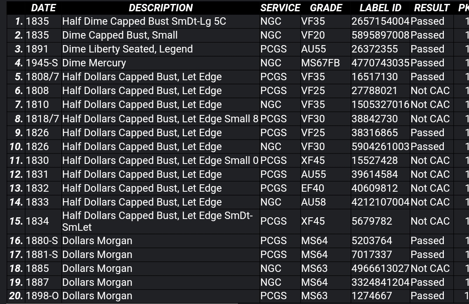Click the MS67FB grade cell
Image resolution: width=469 pixels, height=304 pixels.
coord(320,63)
